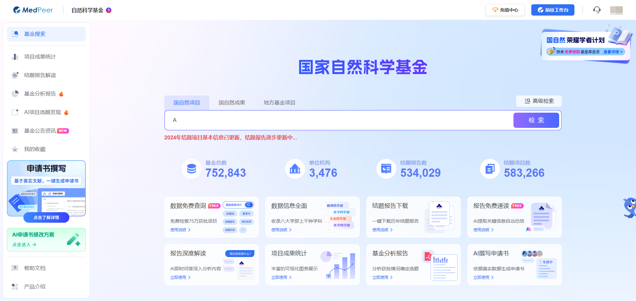636x301 pixels.
Task: Click the 帮助文档 question icon
Action: (x=15, y=268)
